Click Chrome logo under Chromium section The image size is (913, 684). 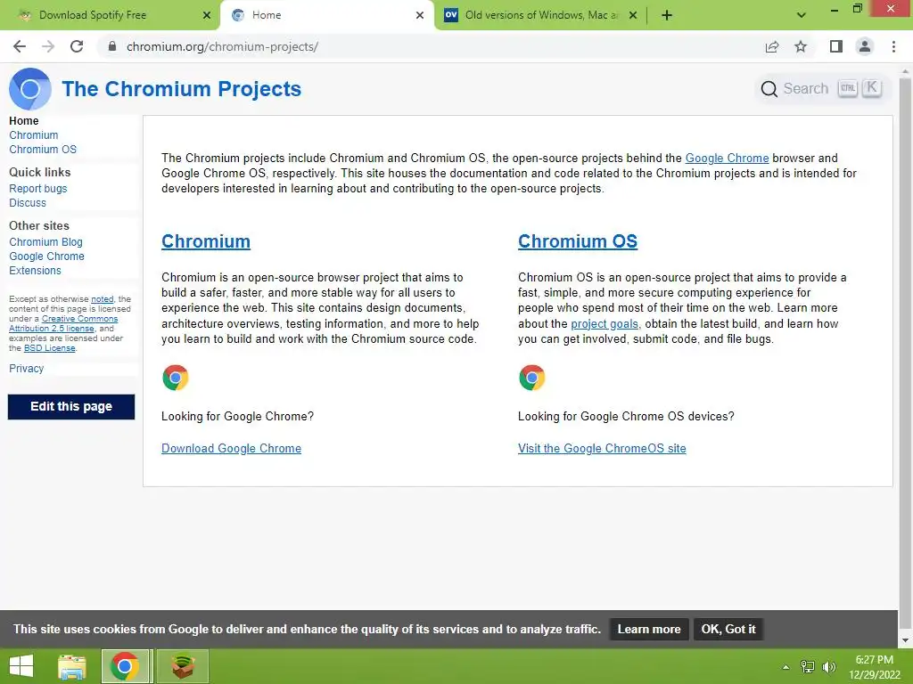176,378
